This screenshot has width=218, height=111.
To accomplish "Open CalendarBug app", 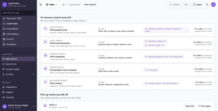I will (x=18, y=34).
